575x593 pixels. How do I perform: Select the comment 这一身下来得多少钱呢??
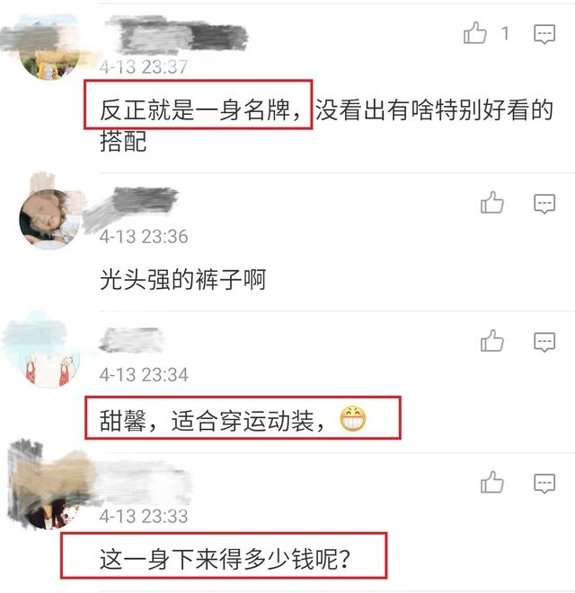coord(225,559)
